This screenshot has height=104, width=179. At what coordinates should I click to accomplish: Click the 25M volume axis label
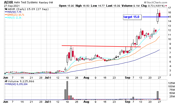(x=172, y=97)
